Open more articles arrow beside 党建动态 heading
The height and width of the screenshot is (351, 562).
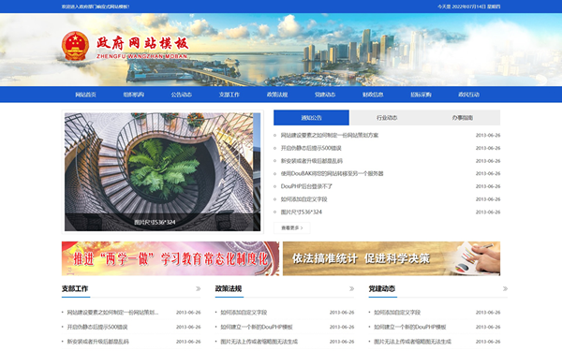(x=505, y=288)
